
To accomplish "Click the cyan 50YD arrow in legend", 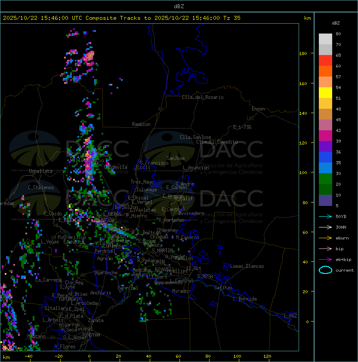I will pos(325,217).
